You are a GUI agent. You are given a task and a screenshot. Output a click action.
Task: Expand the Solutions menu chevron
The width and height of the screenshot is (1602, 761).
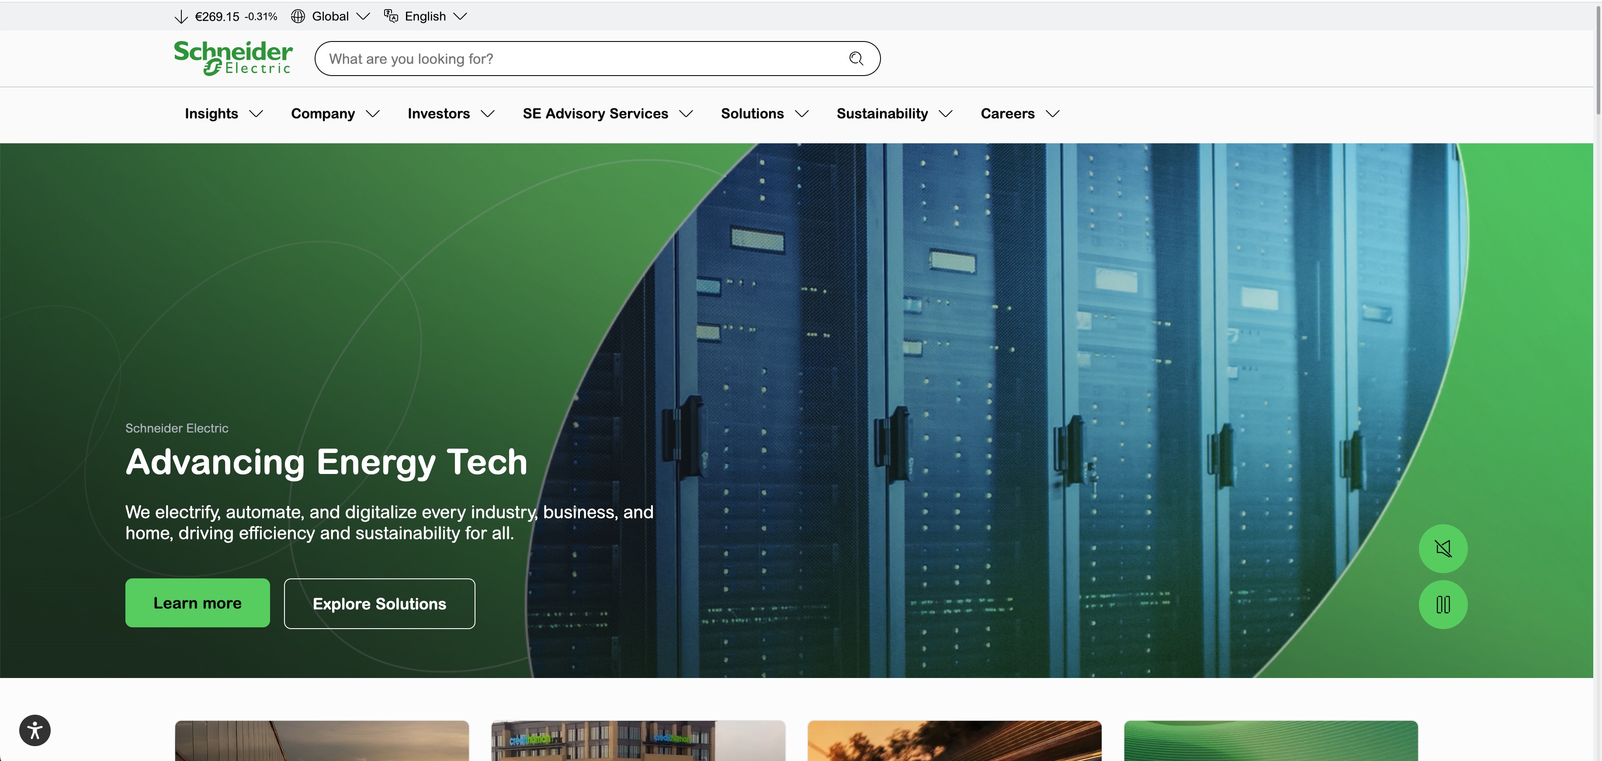(x=801, y=114)
